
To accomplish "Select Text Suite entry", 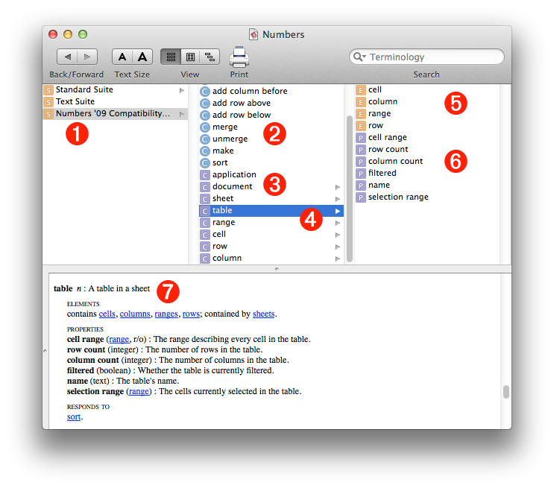I will [115, 101].
